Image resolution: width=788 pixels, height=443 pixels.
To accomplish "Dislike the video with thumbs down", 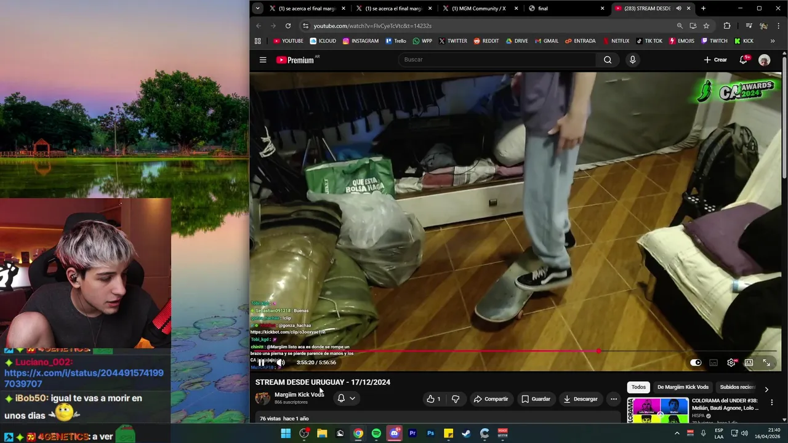I will [x=456, y=399].
